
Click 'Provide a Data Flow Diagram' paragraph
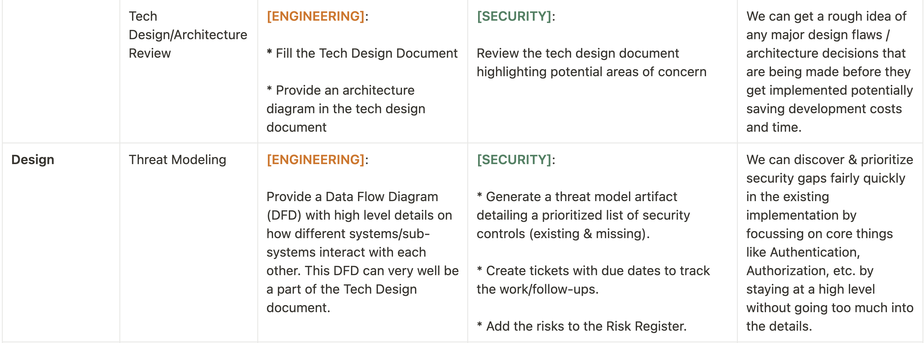(362, 252)
